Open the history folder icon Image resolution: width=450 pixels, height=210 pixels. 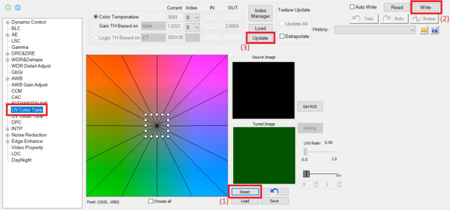(x=424, y=29)
